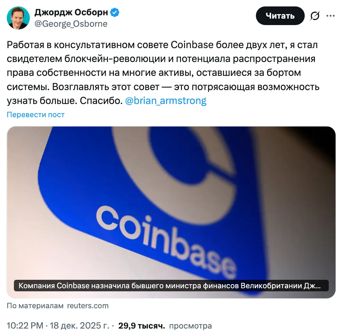
Task: Click the По материалам source label
Action: (x=35, y=306)
